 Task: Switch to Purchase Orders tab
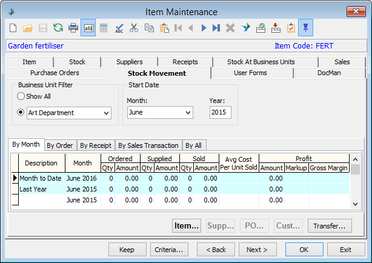click(55, 73)
